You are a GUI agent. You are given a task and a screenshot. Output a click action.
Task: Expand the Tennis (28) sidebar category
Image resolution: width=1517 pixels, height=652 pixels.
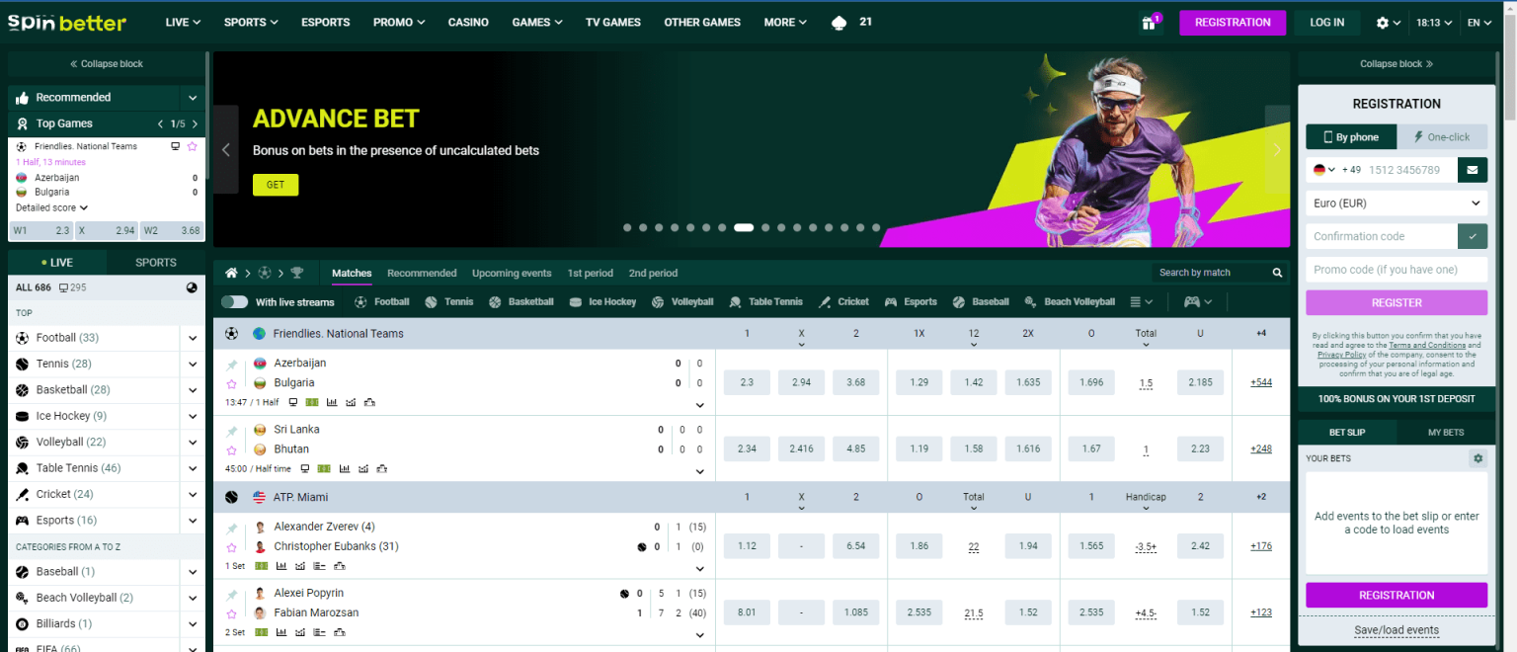click(193, 365)
